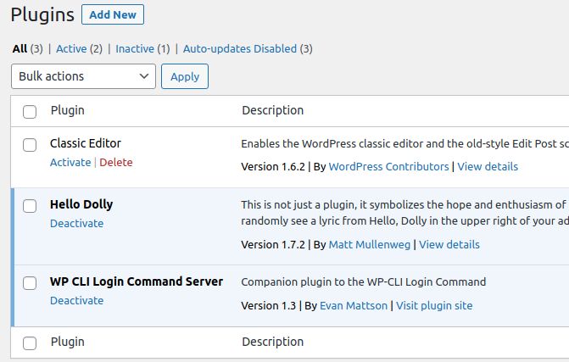Viewport: 569px width, 362px height.
Task: Activate the Classic Editor plugin
Action: click(70, 163)
